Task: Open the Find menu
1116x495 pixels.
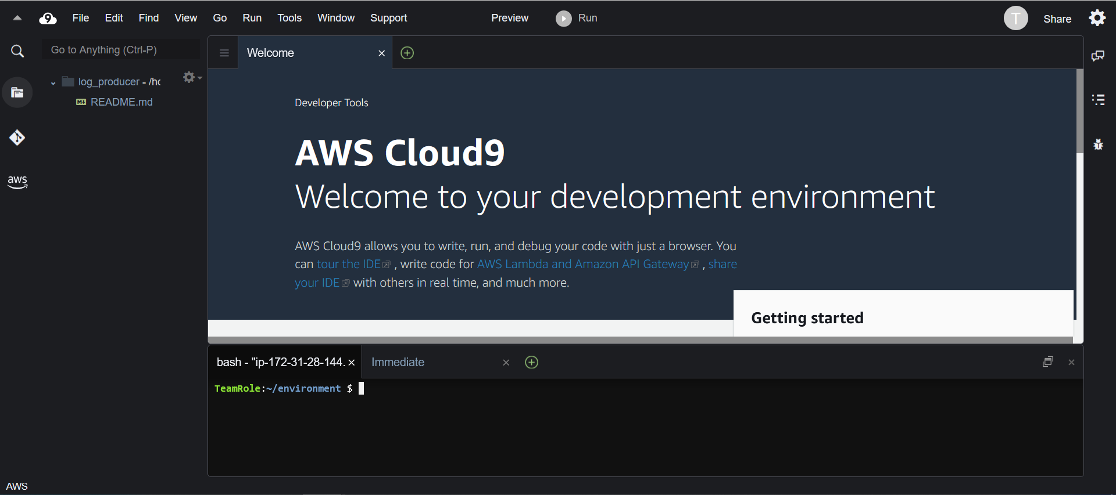Action: click(149, 18)
